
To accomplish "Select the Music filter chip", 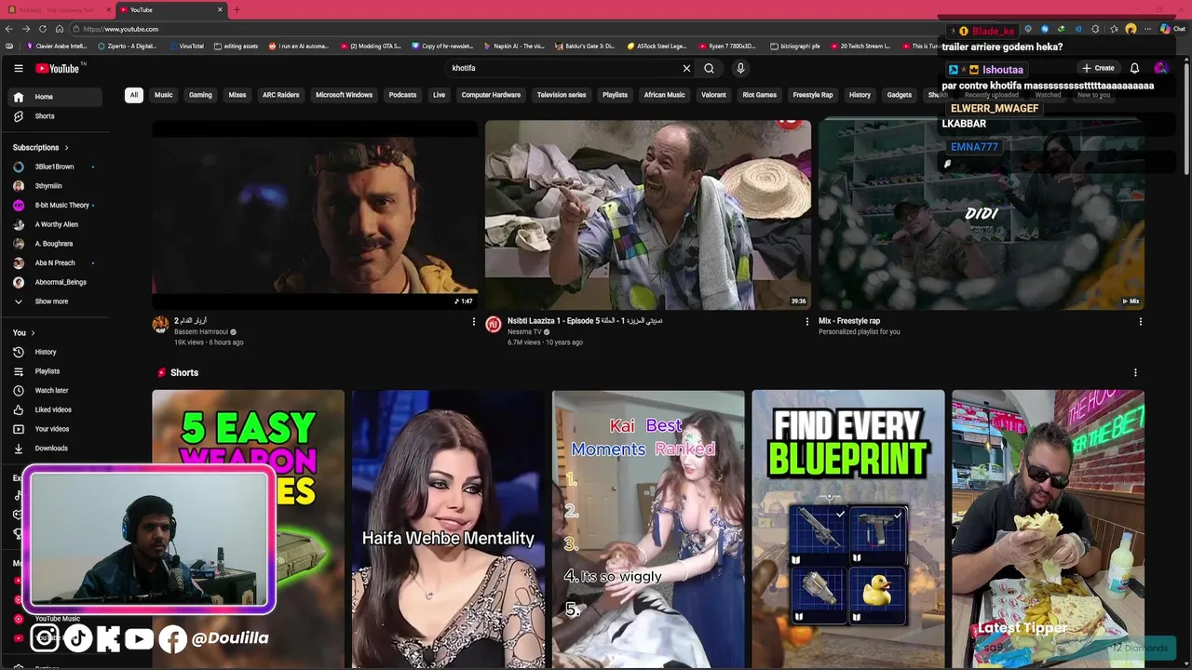I will 163,95.
